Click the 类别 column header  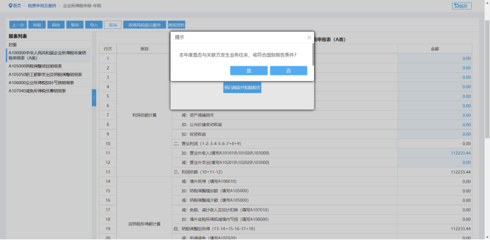click(x=144, y=49)
